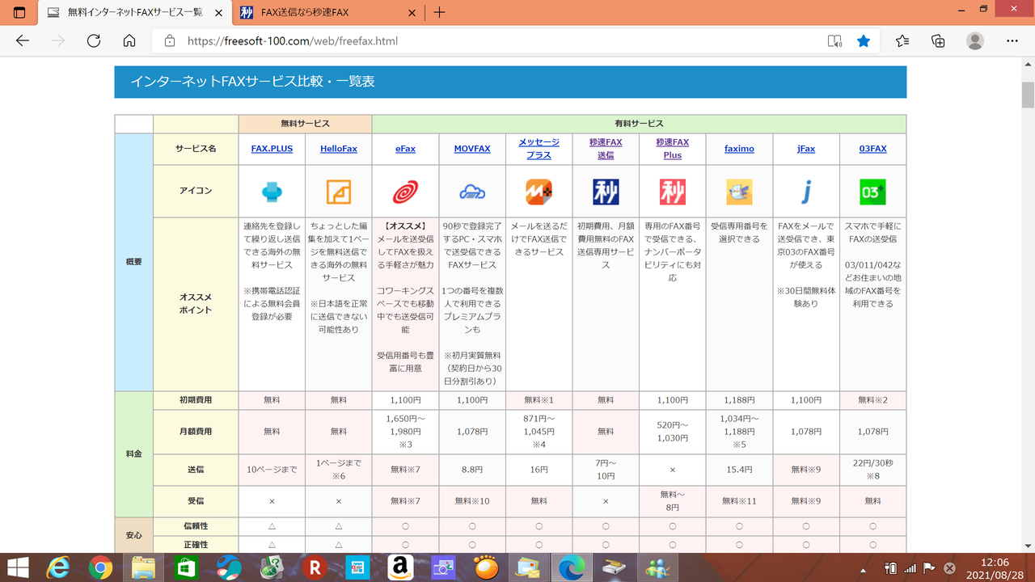Launch Google Chrome from taskbar
The width and height of the screenshot is (1035, 582).
(100, 568)
